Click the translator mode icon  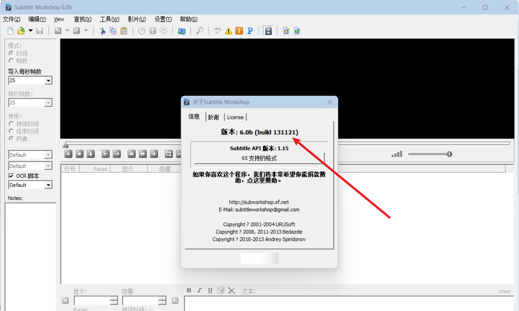click(x=182, y=31)
